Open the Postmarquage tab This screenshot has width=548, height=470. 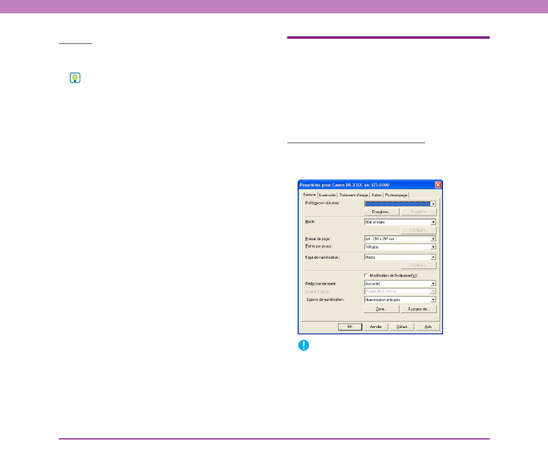[396, 195]
